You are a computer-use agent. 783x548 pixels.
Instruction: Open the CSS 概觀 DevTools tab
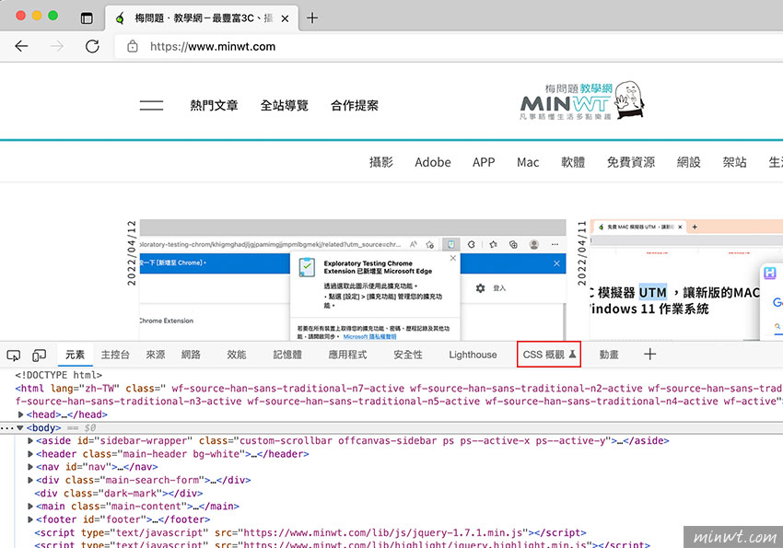point(549,355)
